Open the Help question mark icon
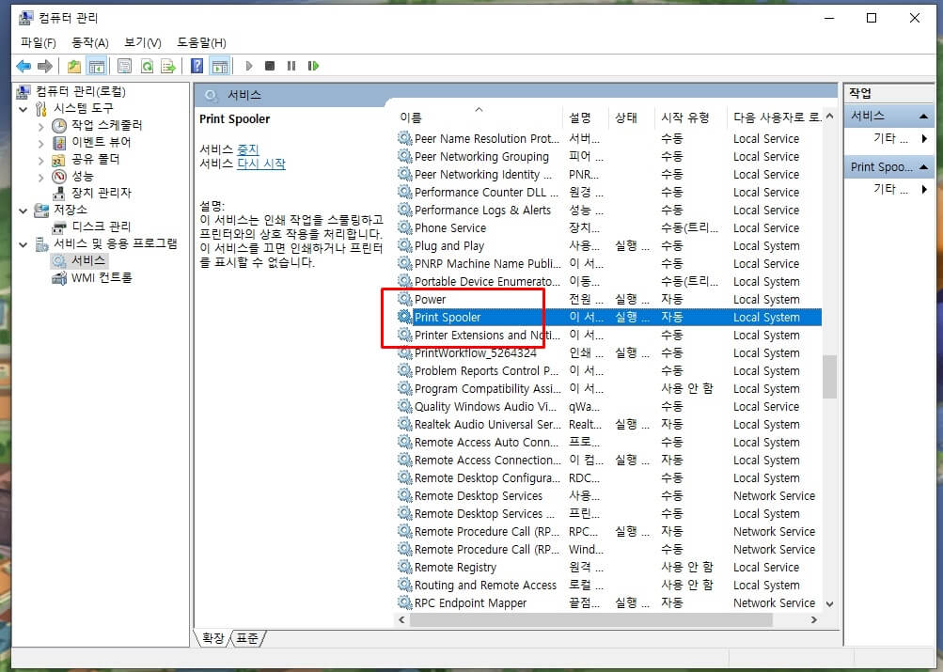Viewport: 943px width, 672px height. [x=196, y=66]
